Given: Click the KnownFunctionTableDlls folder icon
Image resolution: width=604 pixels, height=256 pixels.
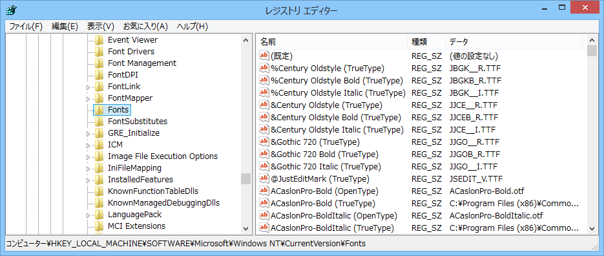Looking at the screenshot, I should point(99,191).
